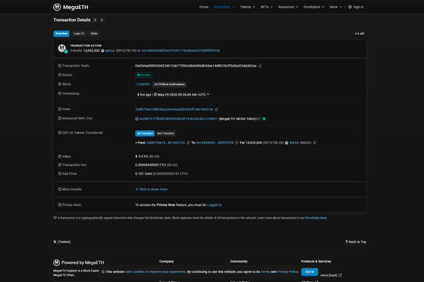Screen dimensions: 424x282
Task: Expand the ERC-20 transfer row arrow
Action: (136, 143)
